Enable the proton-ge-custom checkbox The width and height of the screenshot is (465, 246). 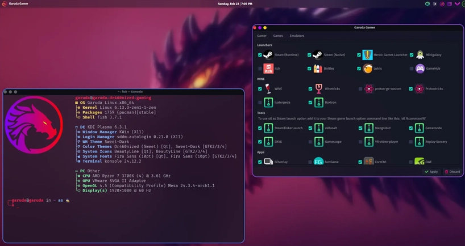pos(360,89)
